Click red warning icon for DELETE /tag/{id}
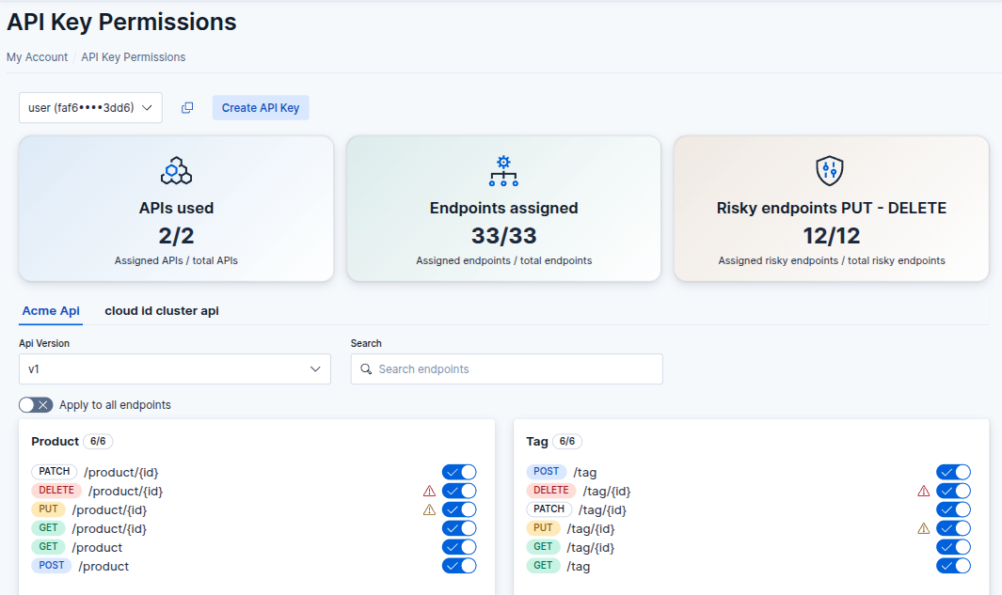1002x595 pixels. coord(923,491)
